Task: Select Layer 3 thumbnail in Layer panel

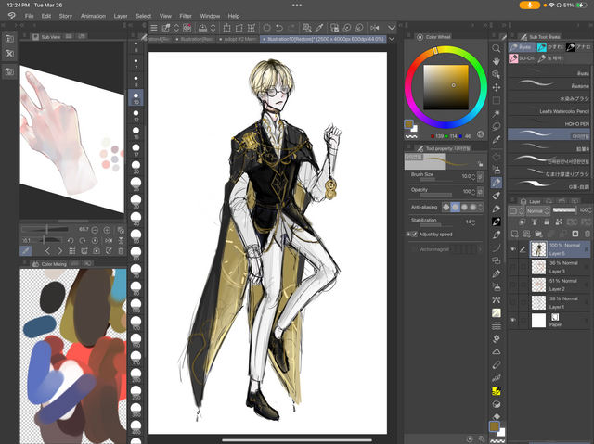Action: coord(538,267)
